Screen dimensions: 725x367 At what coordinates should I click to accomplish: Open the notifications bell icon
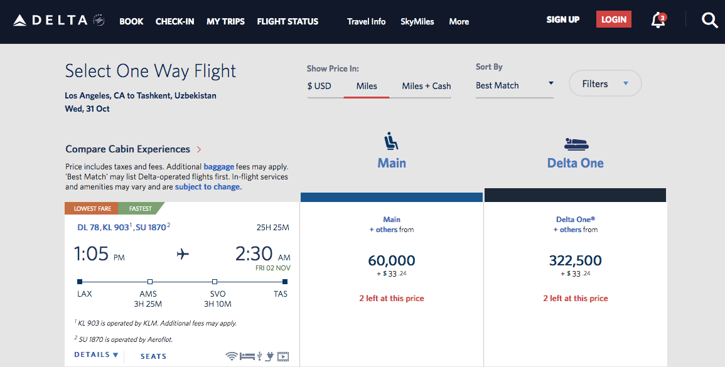coord(658,20)
